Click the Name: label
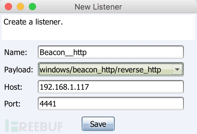 click(16, 52)
